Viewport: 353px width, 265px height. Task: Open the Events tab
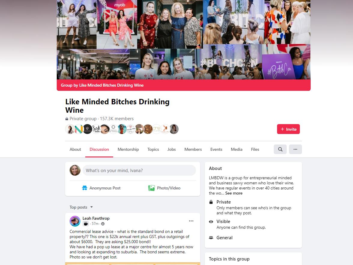216,149
